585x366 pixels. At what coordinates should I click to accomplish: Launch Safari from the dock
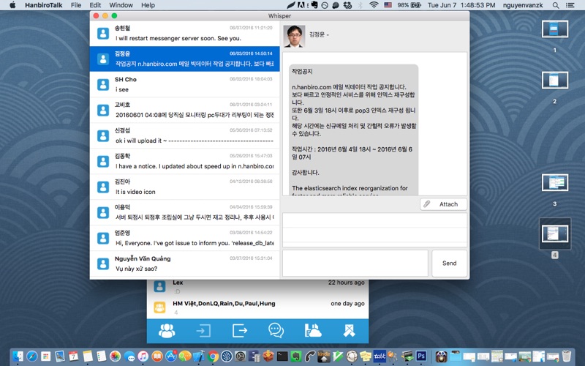point(32,356)
